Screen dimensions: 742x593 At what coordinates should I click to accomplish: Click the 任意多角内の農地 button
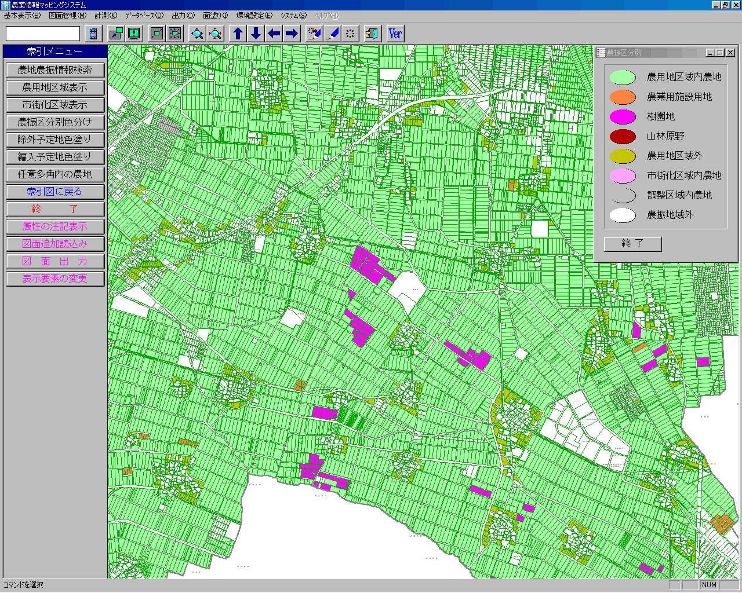55,174
